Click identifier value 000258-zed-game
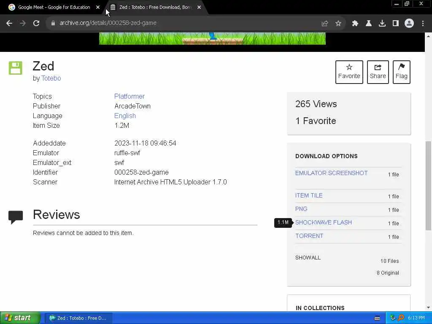 [x=141, y=172]
